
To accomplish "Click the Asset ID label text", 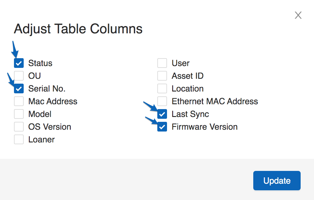I will click(x=187, y=76).
